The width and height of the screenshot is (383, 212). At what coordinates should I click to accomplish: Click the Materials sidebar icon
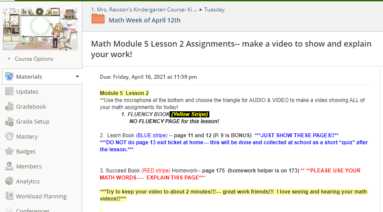click(9, 77)
